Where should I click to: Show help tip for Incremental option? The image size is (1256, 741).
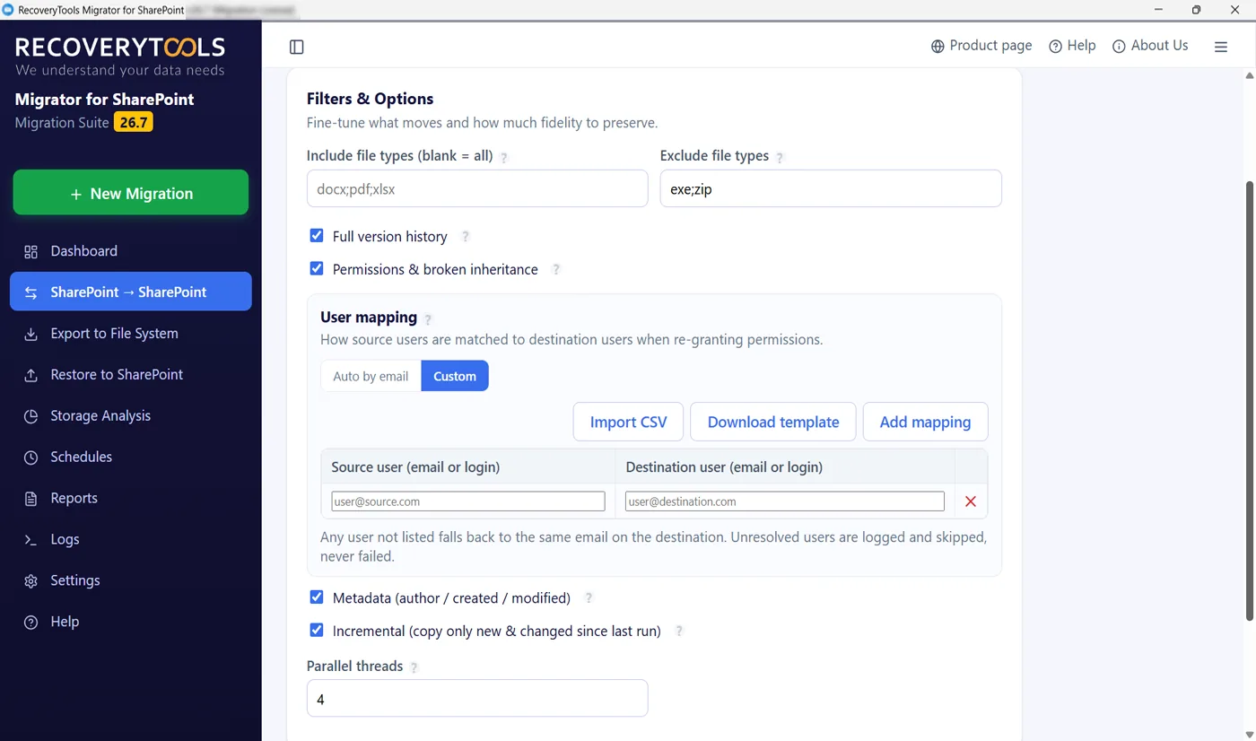pos(679,632)
